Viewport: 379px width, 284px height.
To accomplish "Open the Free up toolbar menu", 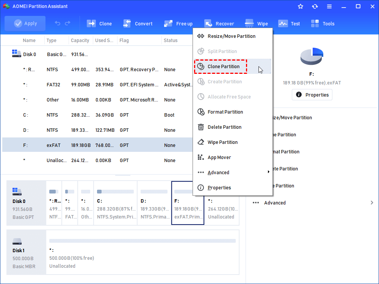I will pos(178,23).
